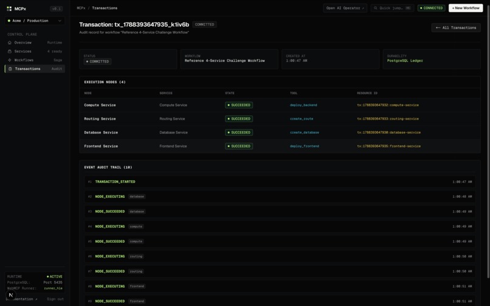The height and width of the screenshot is (306, 490).
Task: Open the create_route tool link
Action: pos(302,119)
